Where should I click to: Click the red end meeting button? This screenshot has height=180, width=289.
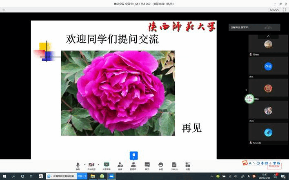pyautogui.click(x=274, y=166)
